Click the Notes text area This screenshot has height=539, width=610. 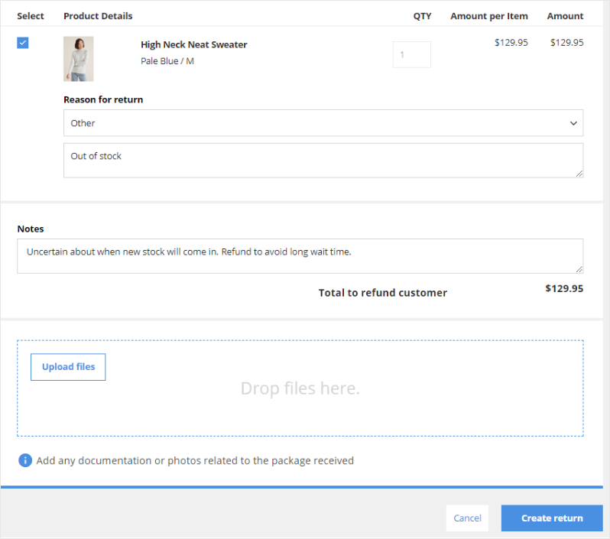pos(300,256)
